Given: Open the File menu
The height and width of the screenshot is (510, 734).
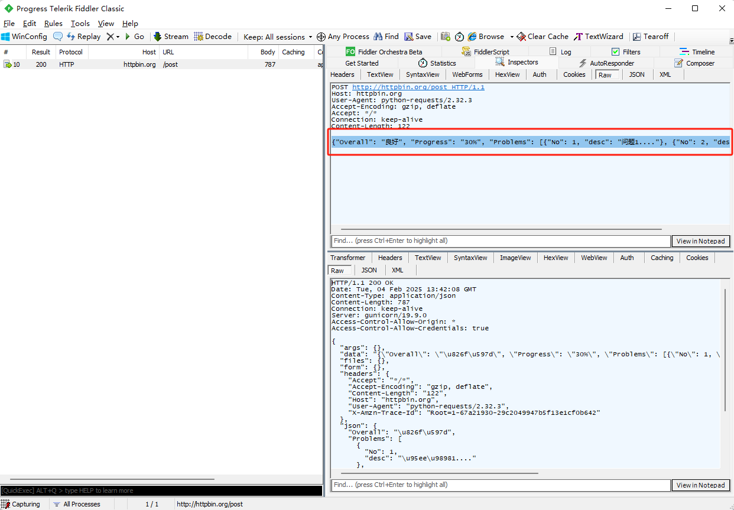Looking at the screenshot, I should (x=9, y=24).
